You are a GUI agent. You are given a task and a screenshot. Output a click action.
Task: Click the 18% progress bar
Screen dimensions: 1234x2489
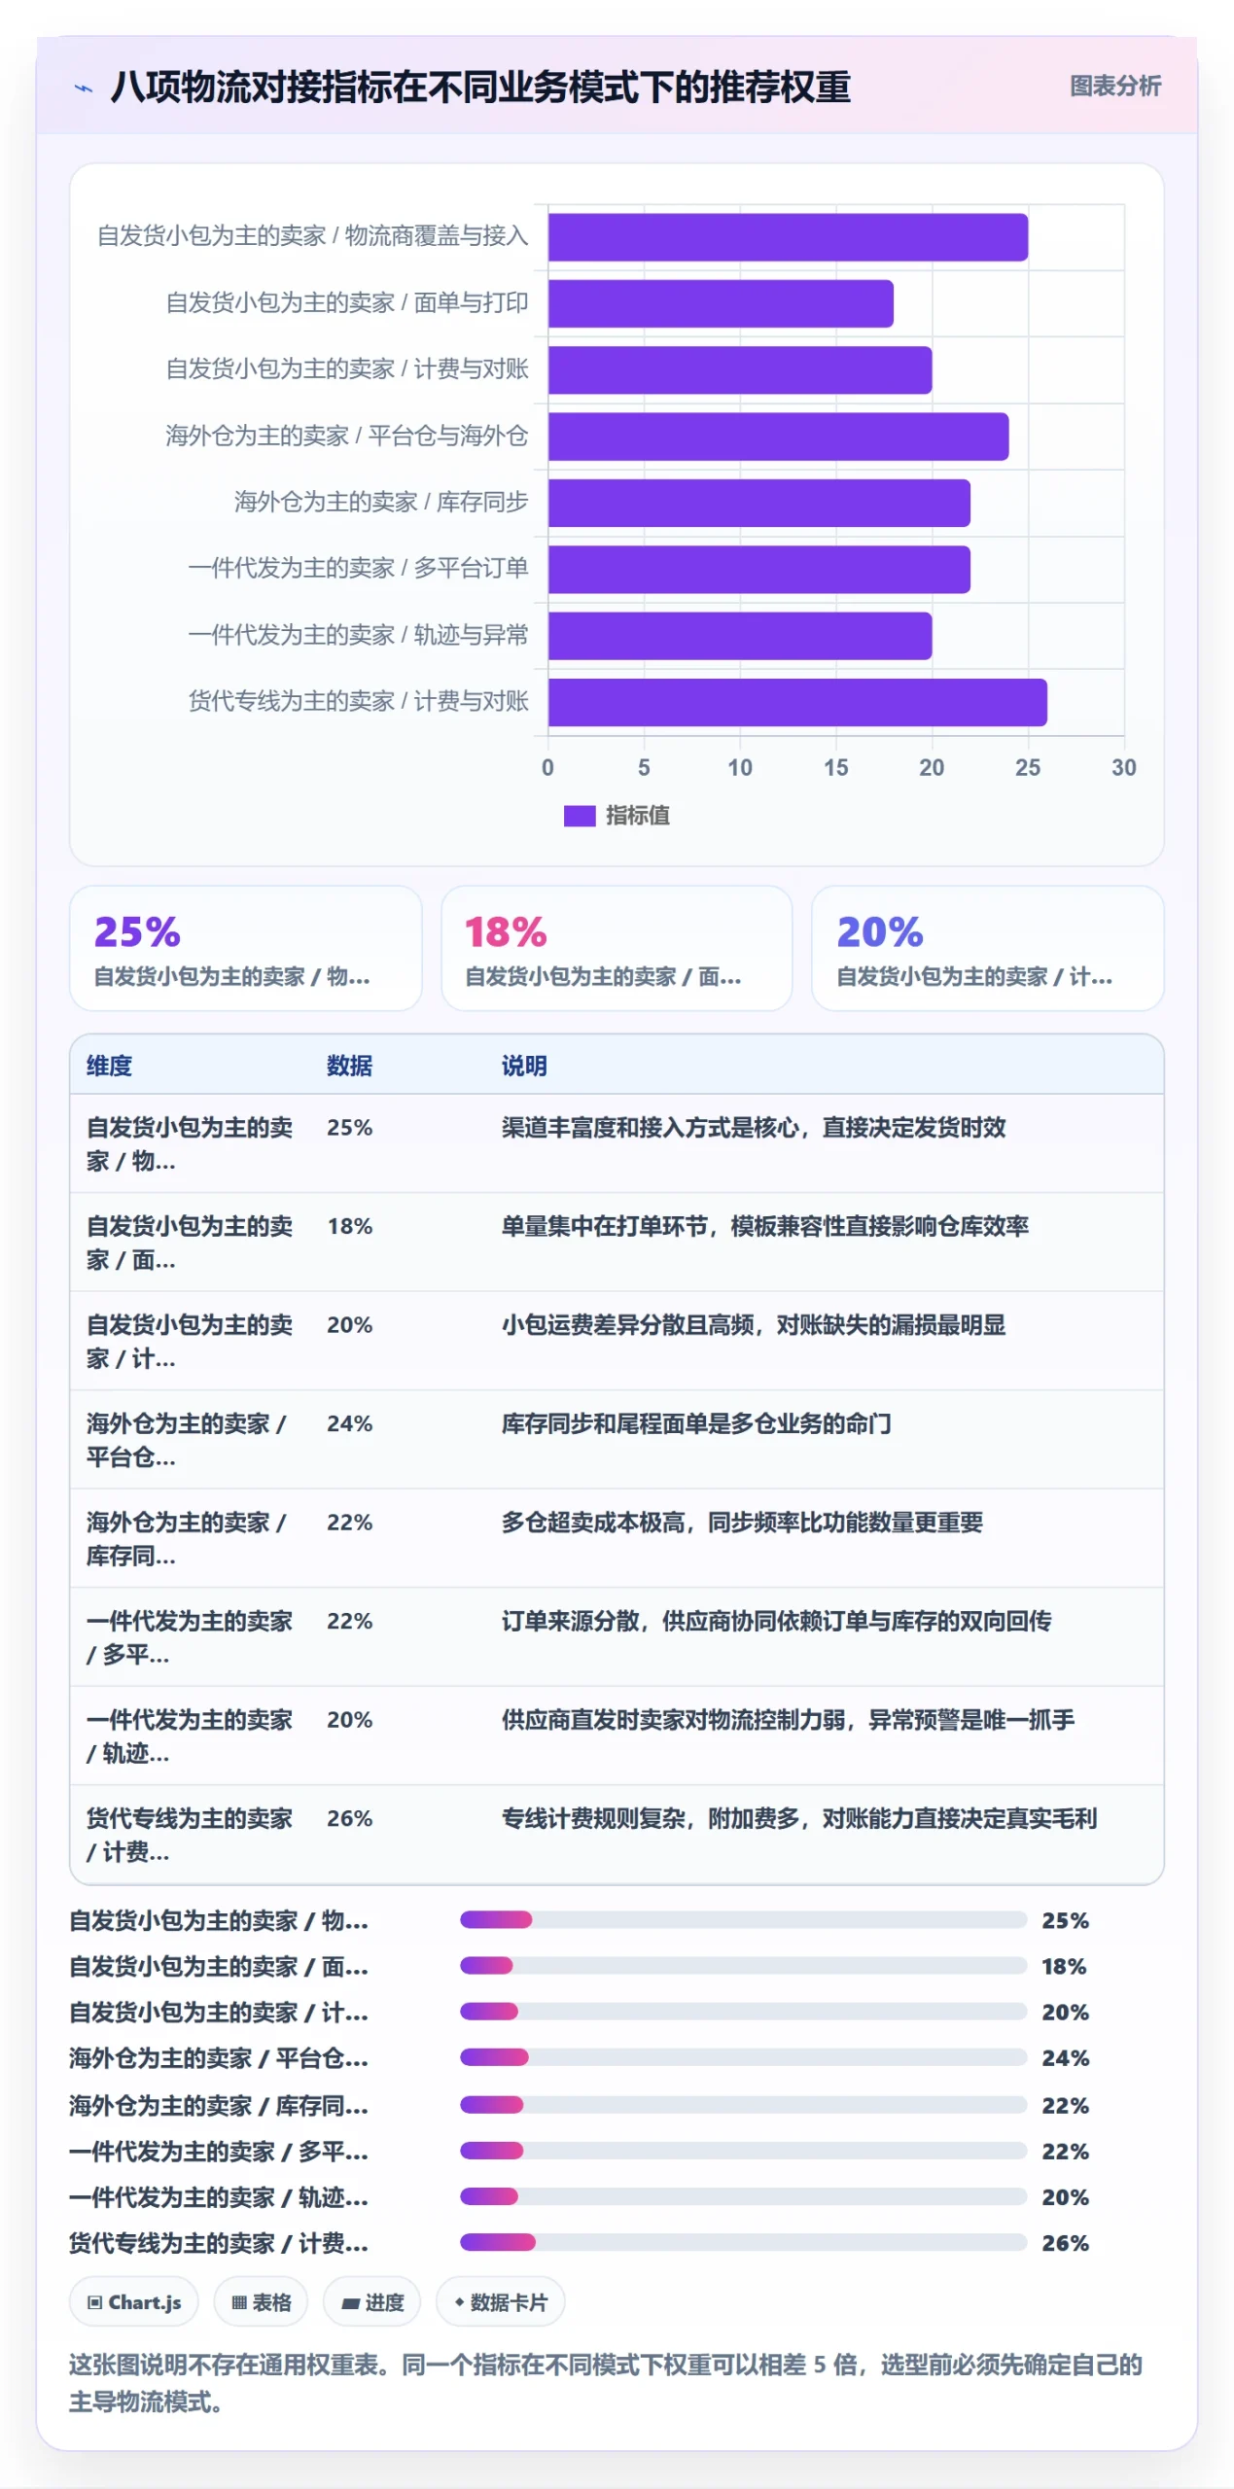[743, 1965]
